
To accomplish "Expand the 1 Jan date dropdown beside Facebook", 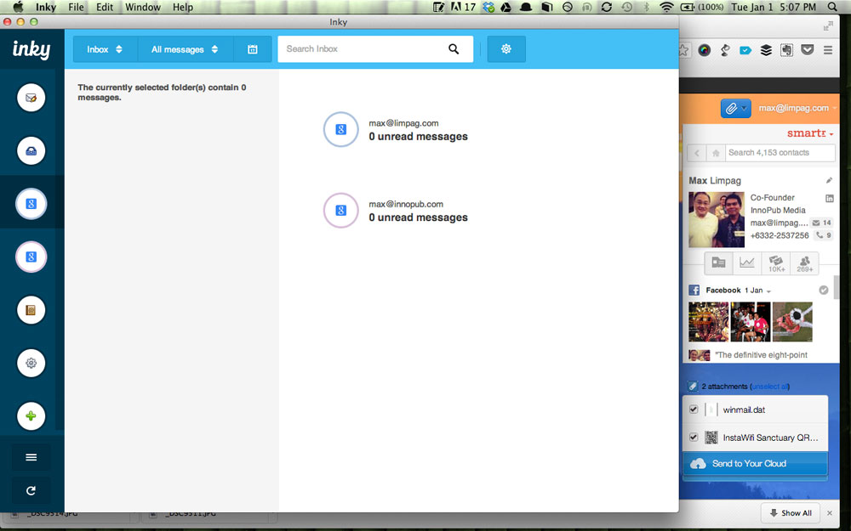I will point(757,291).
